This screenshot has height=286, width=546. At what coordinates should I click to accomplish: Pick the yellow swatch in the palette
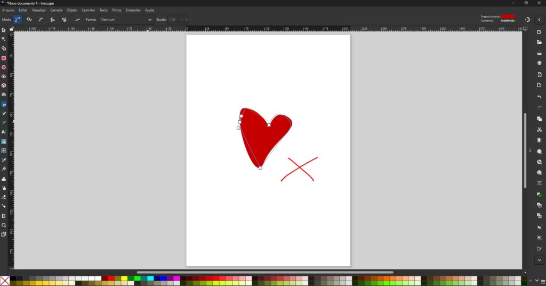(124, 278)
